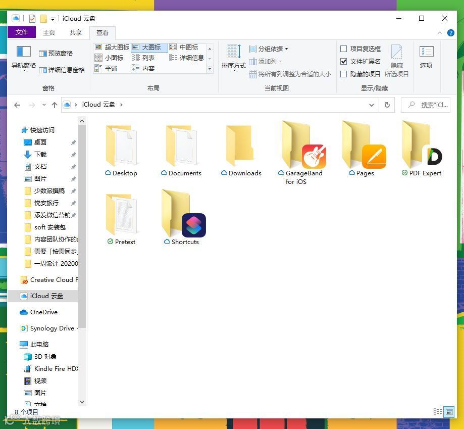Switch to the 主页 (Home) ribbon tab
Viewport: 464px width, 429px height.
tap(49, 32)
